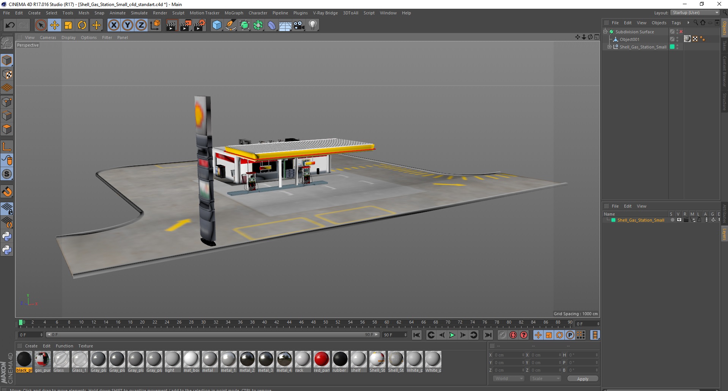Open the spline pen tool
Viewport: 728px width, 391px height.
pos(231,25)
